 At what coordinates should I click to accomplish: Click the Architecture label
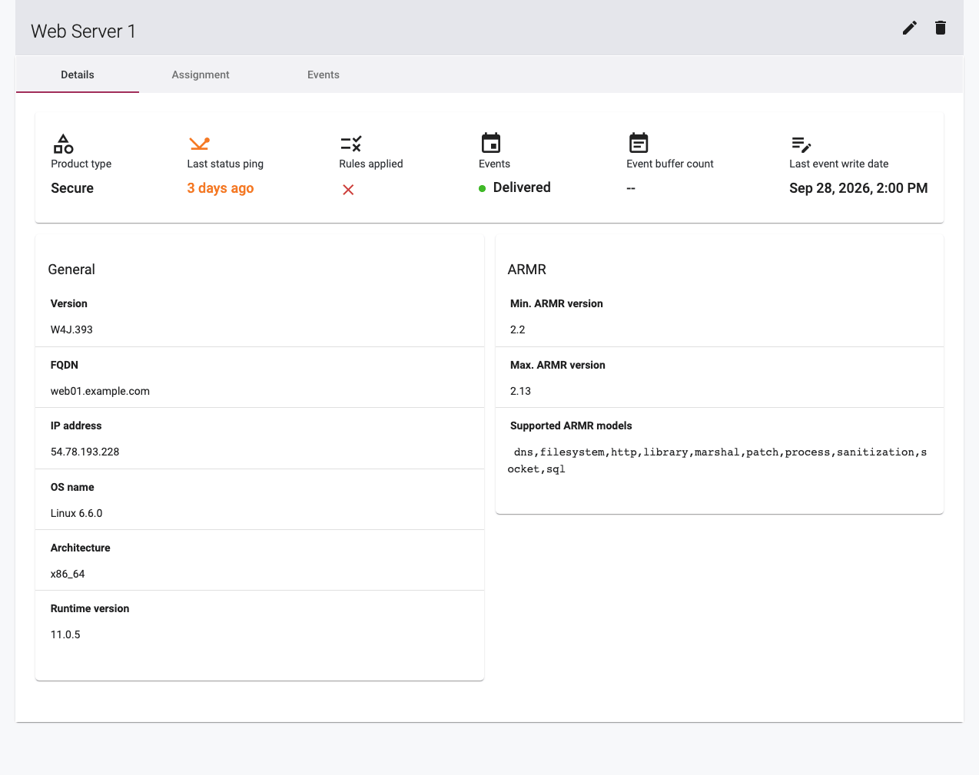point(81,548)
